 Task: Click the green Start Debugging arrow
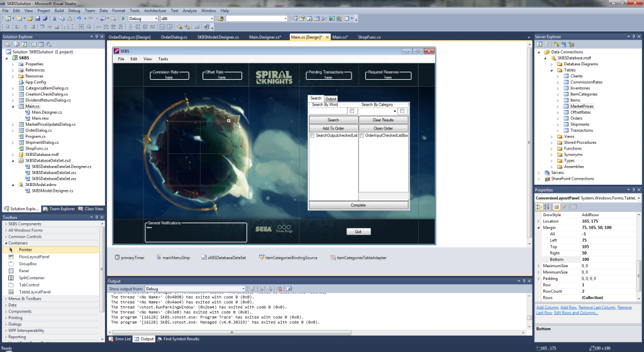click(123, 19)
